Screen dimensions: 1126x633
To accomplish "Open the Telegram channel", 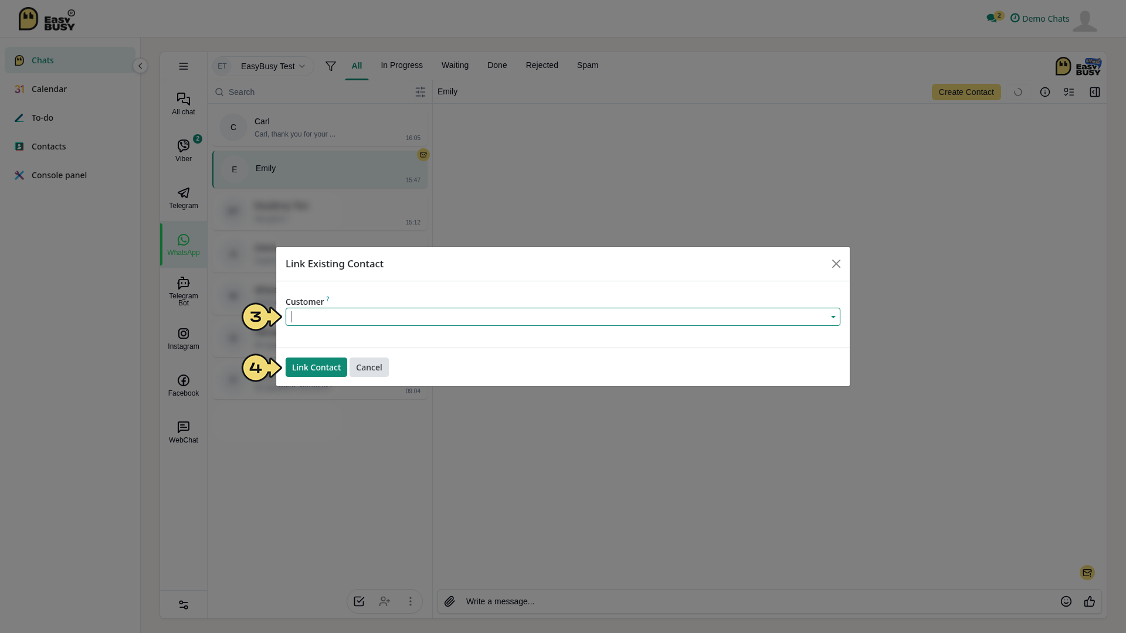I will click(183, 198).
